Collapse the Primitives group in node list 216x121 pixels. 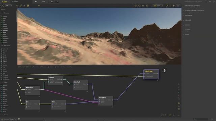coord(2,13)
